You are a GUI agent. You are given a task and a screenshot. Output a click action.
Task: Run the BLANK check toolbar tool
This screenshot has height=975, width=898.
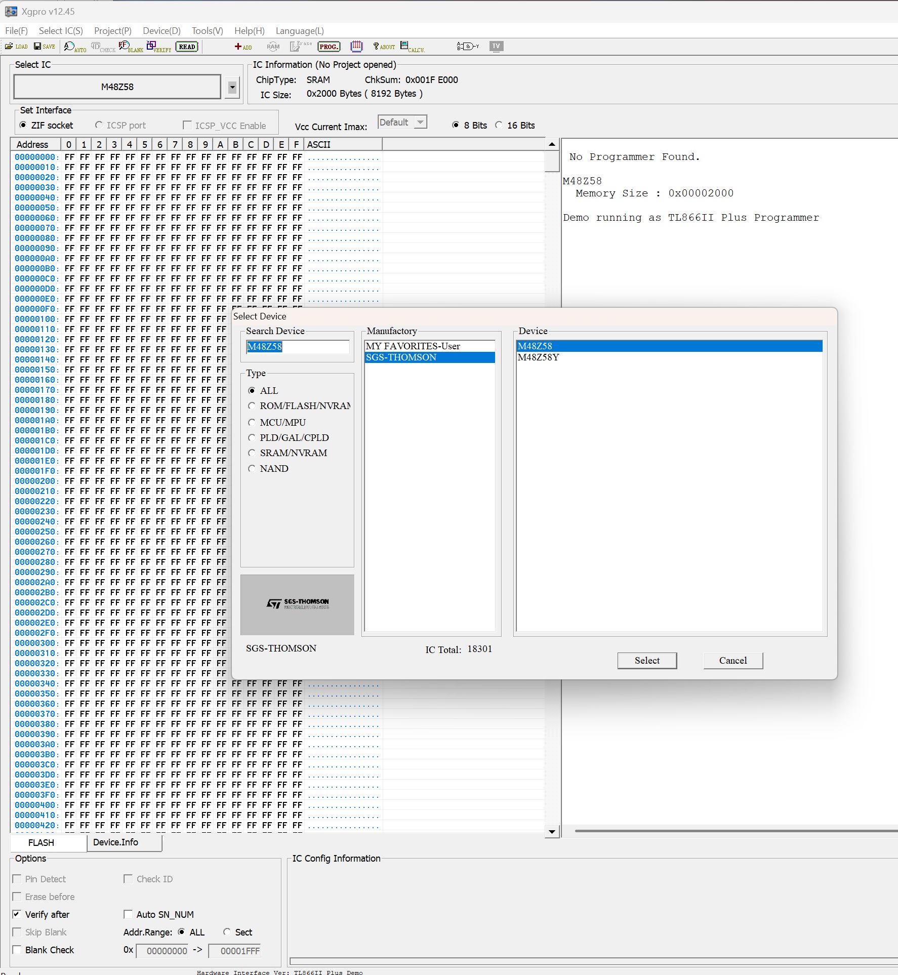tap(131, 47)
